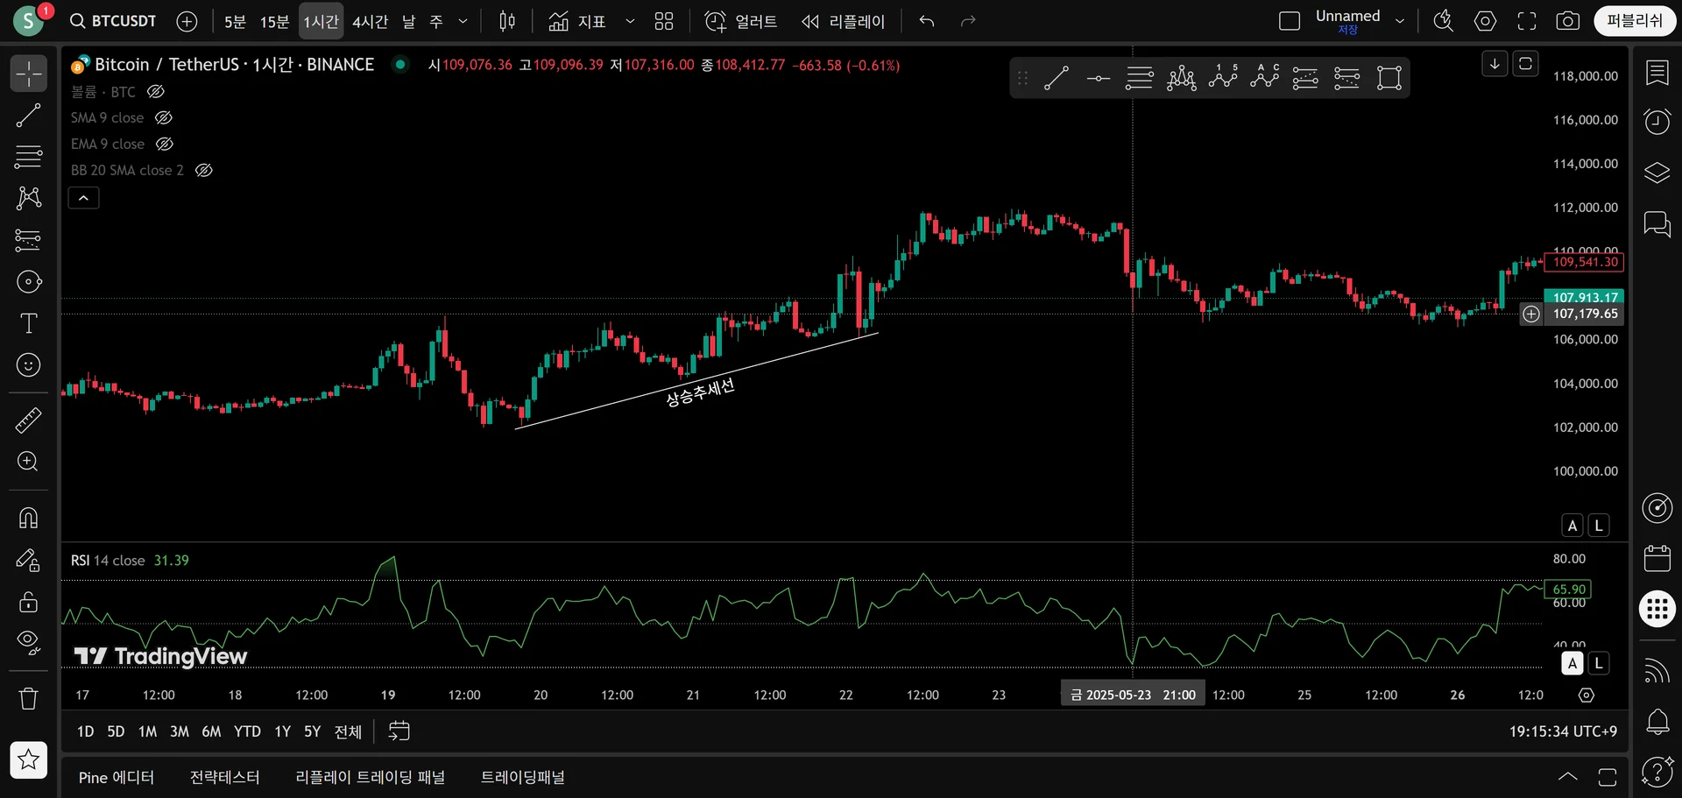
Task: Click the 109,541.30 price label on scale
Action: pos(1584,262)
